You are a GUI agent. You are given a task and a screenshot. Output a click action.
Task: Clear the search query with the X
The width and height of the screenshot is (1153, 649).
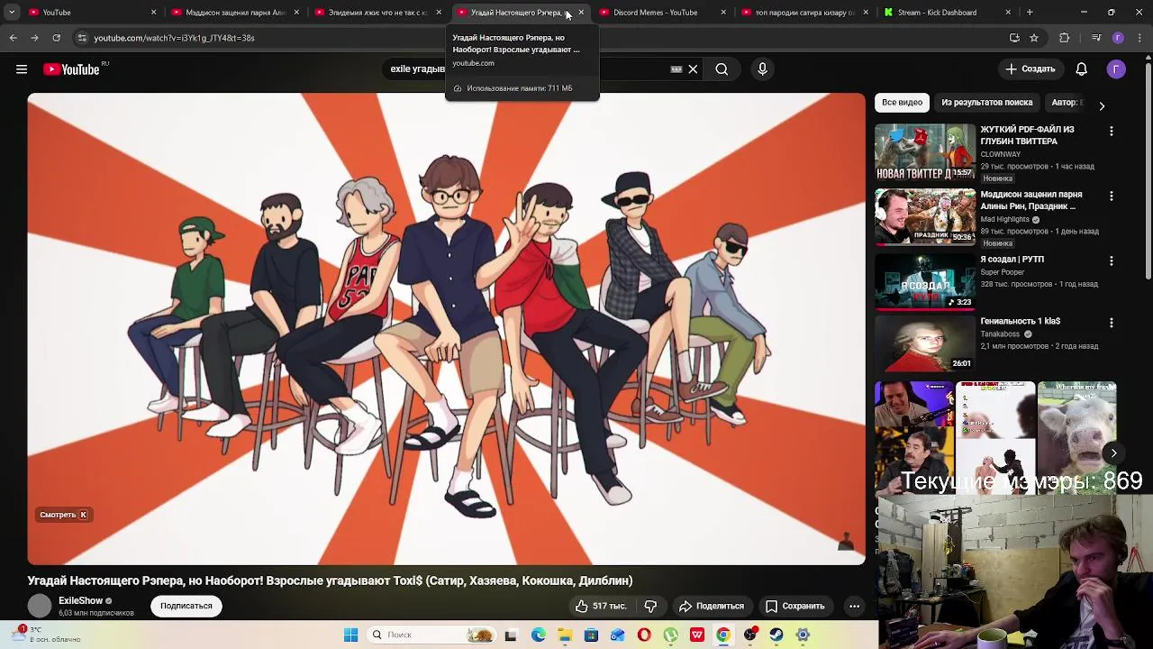click(x=693, y=69)
